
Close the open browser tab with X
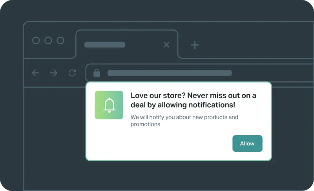pos(166,44)
